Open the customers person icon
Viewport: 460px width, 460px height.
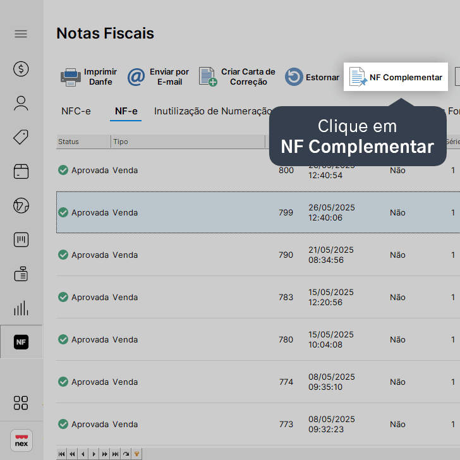point(21,103)
